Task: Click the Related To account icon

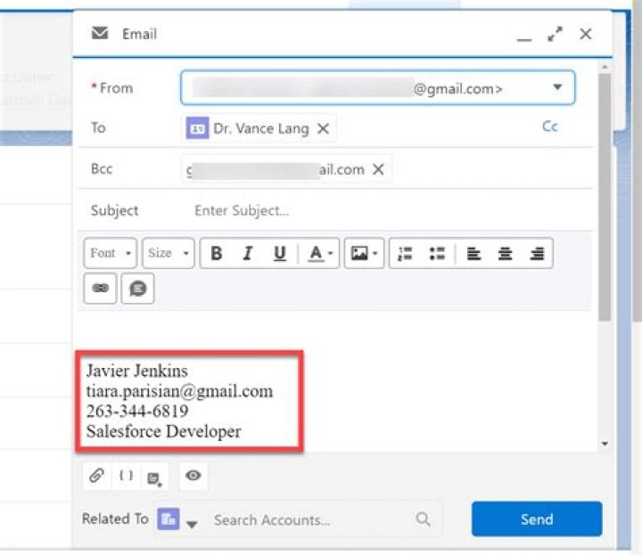Action: click(x=169, y=519)
